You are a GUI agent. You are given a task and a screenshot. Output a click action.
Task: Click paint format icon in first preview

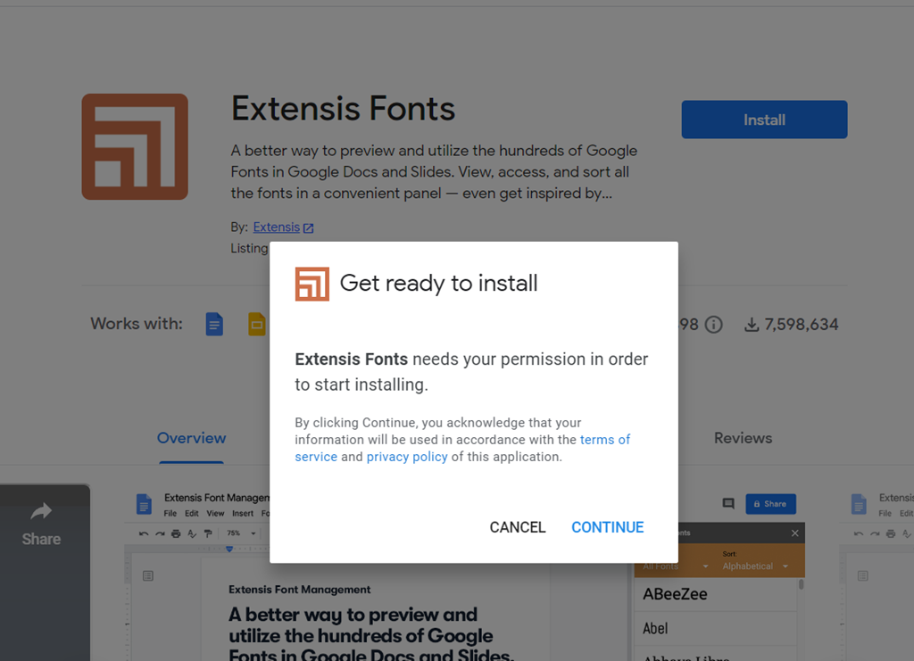coord(208,533)
